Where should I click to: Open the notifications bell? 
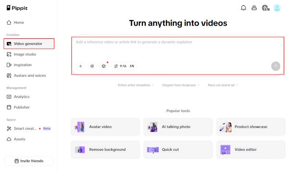[x=243, y=8]
